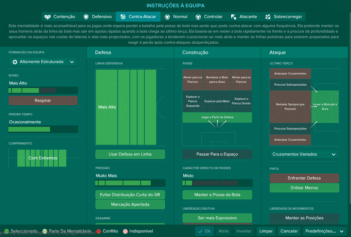This screenshot has height=237, width=351.
Task: Select the Explorar pelo Meio pitch zone
Action: [x=217, y=101]
